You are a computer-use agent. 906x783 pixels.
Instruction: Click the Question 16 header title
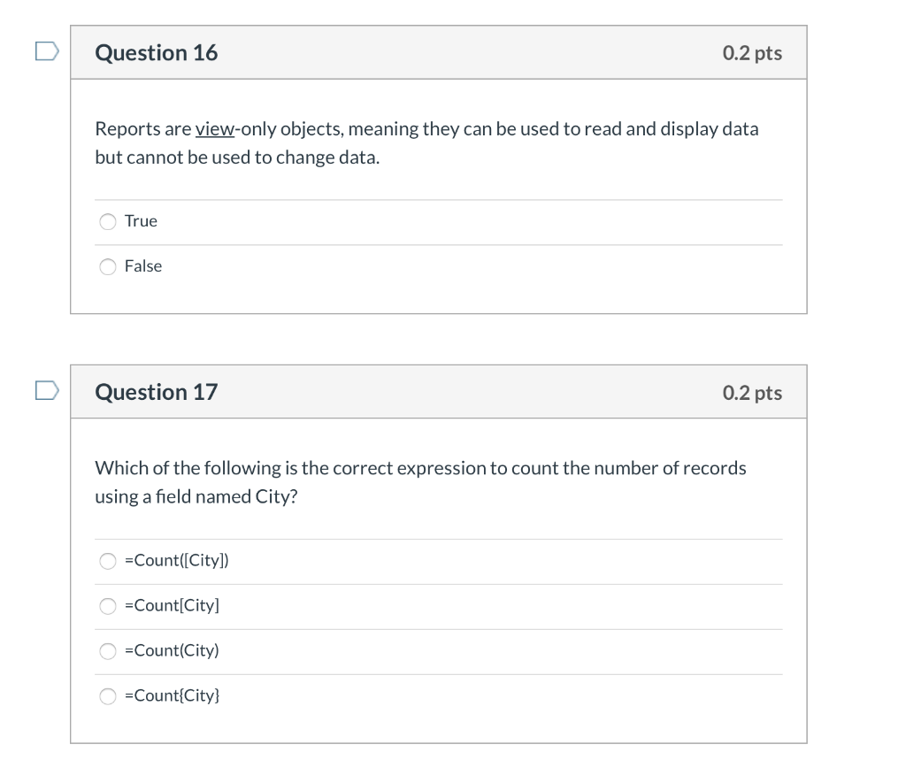[156, 52]
